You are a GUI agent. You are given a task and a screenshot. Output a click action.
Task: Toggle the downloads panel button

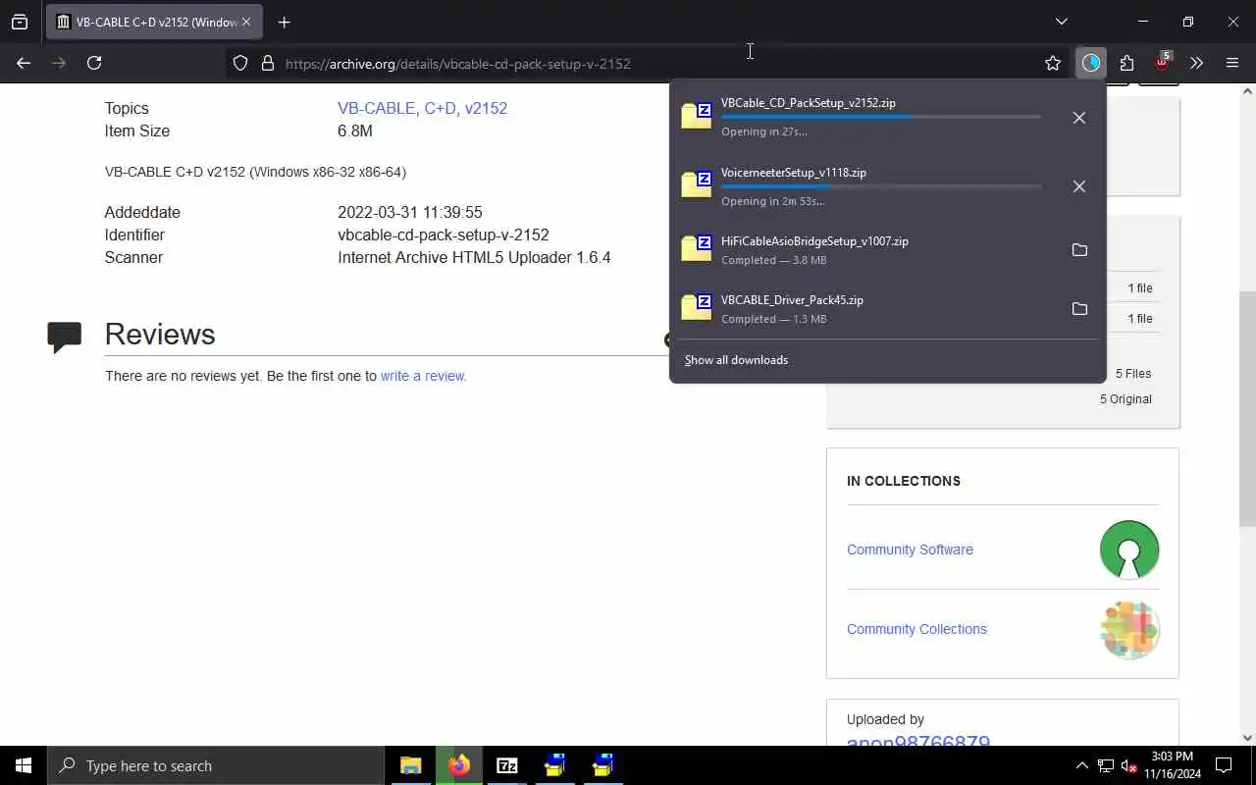click(x=1091, y=63)
